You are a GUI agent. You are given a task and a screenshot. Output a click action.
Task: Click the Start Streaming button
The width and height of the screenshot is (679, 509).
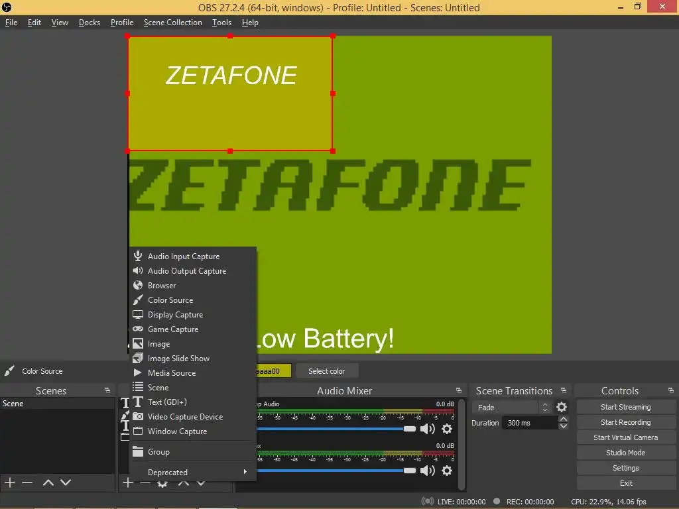(x=626, y=407)
